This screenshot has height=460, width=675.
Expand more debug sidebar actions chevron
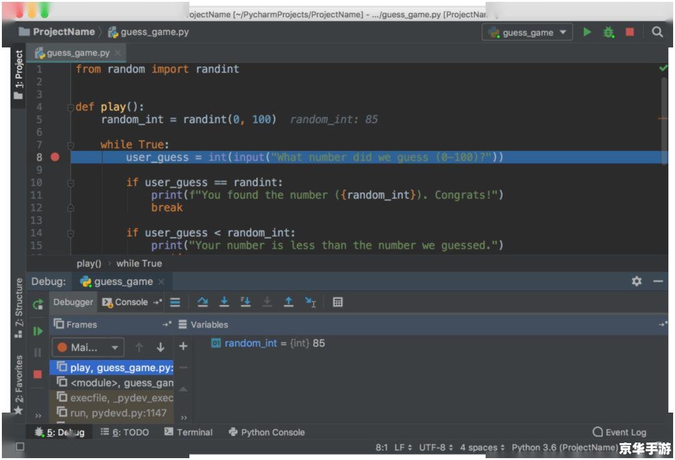tap(38, 416)
